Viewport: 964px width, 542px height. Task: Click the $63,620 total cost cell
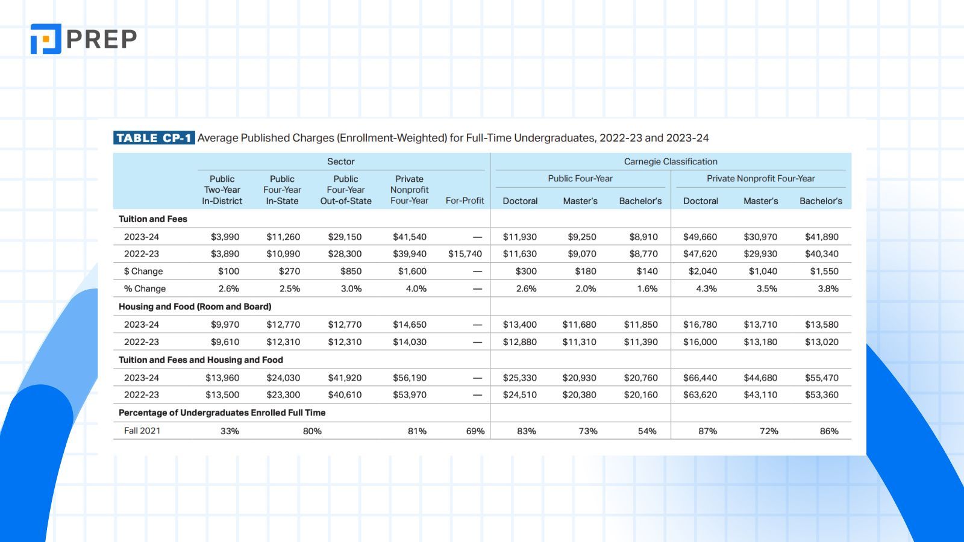pyautogui.click(x=700, y=394)
